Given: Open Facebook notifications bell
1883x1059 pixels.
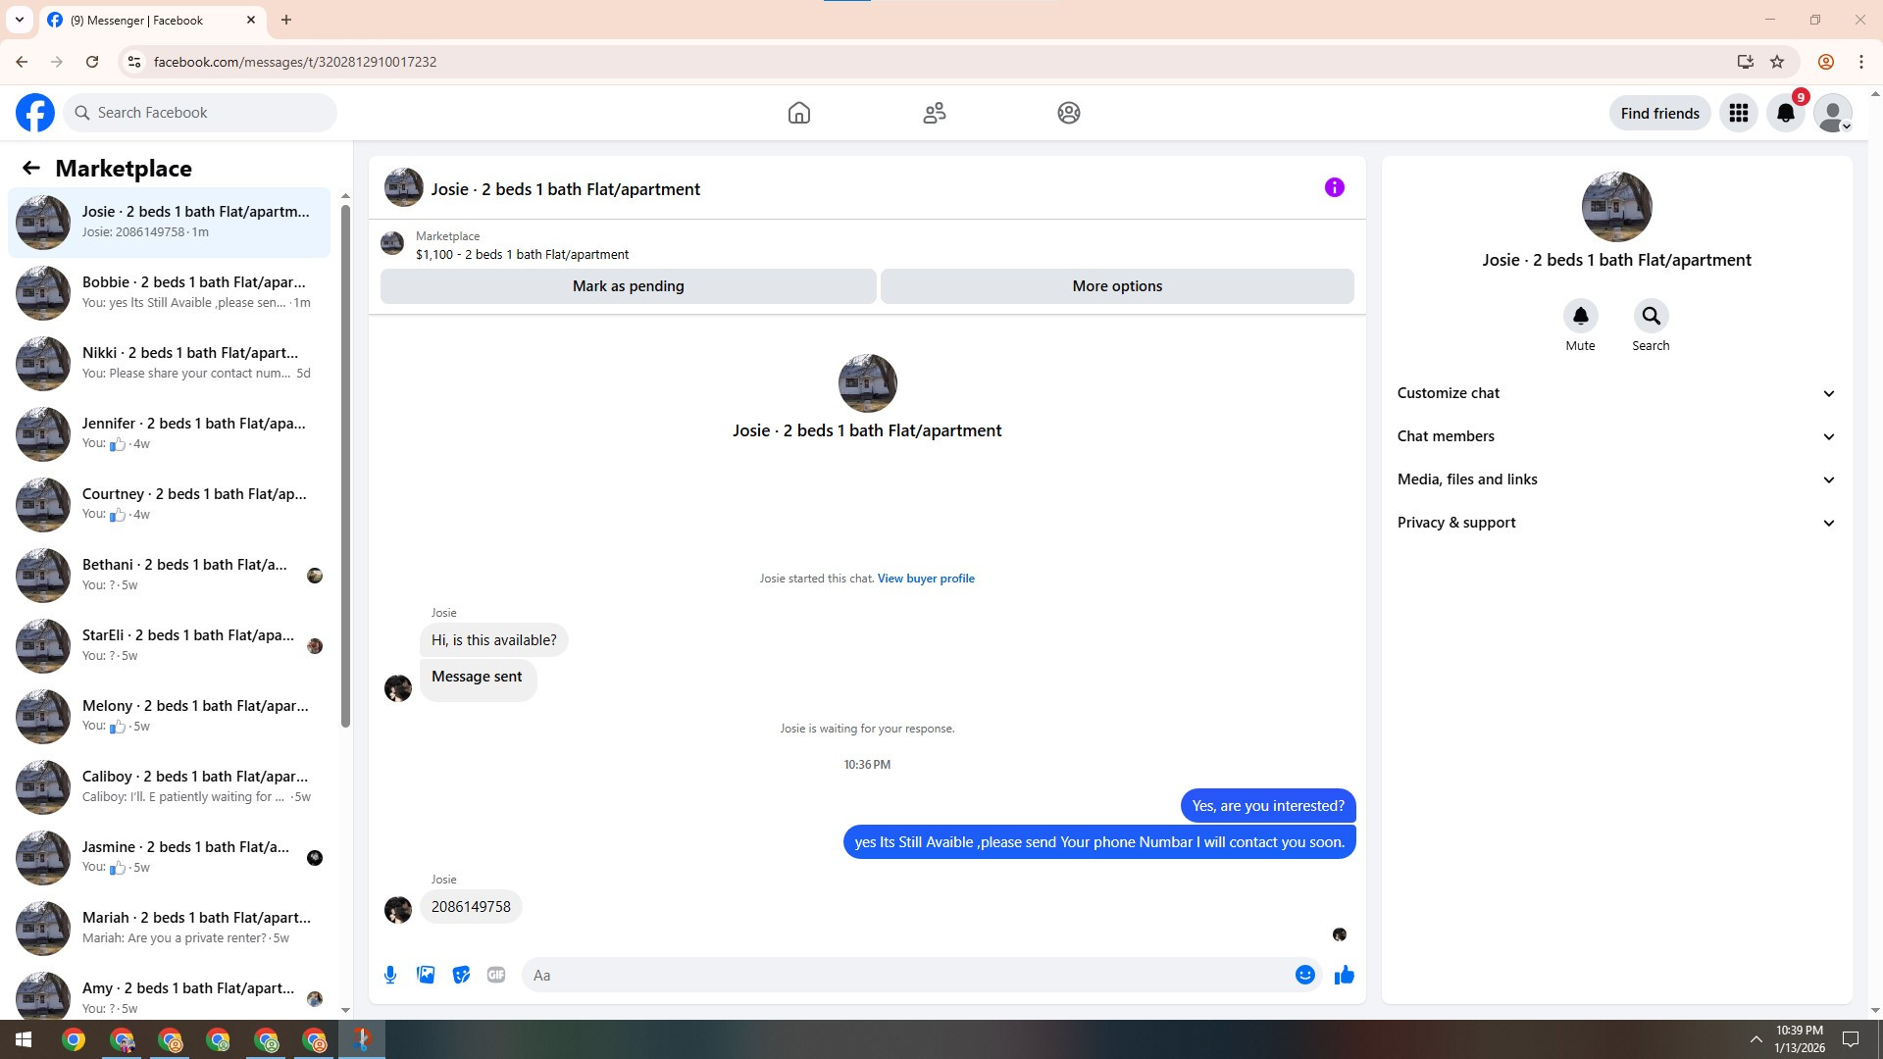Looking at the screenshot, I should click(x=1786, y=113).
